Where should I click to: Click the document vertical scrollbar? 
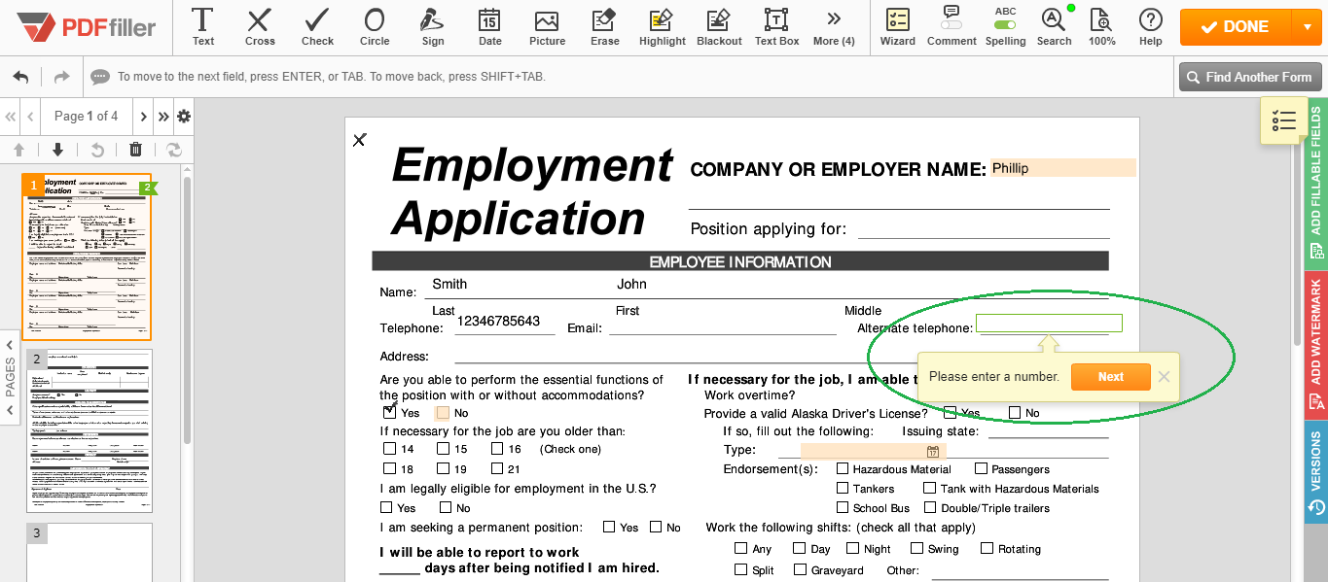pos(1298,223)
